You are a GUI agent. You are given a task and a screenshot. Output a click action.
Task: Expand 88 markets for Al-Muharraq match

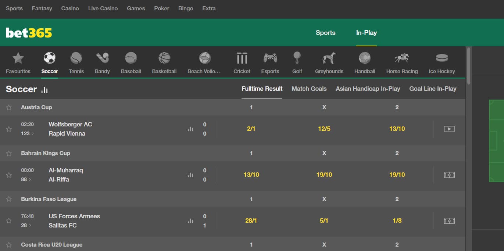pos(26,179)
